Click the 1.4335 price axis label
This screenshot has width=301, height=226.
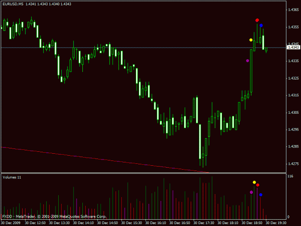pos(293,61)
